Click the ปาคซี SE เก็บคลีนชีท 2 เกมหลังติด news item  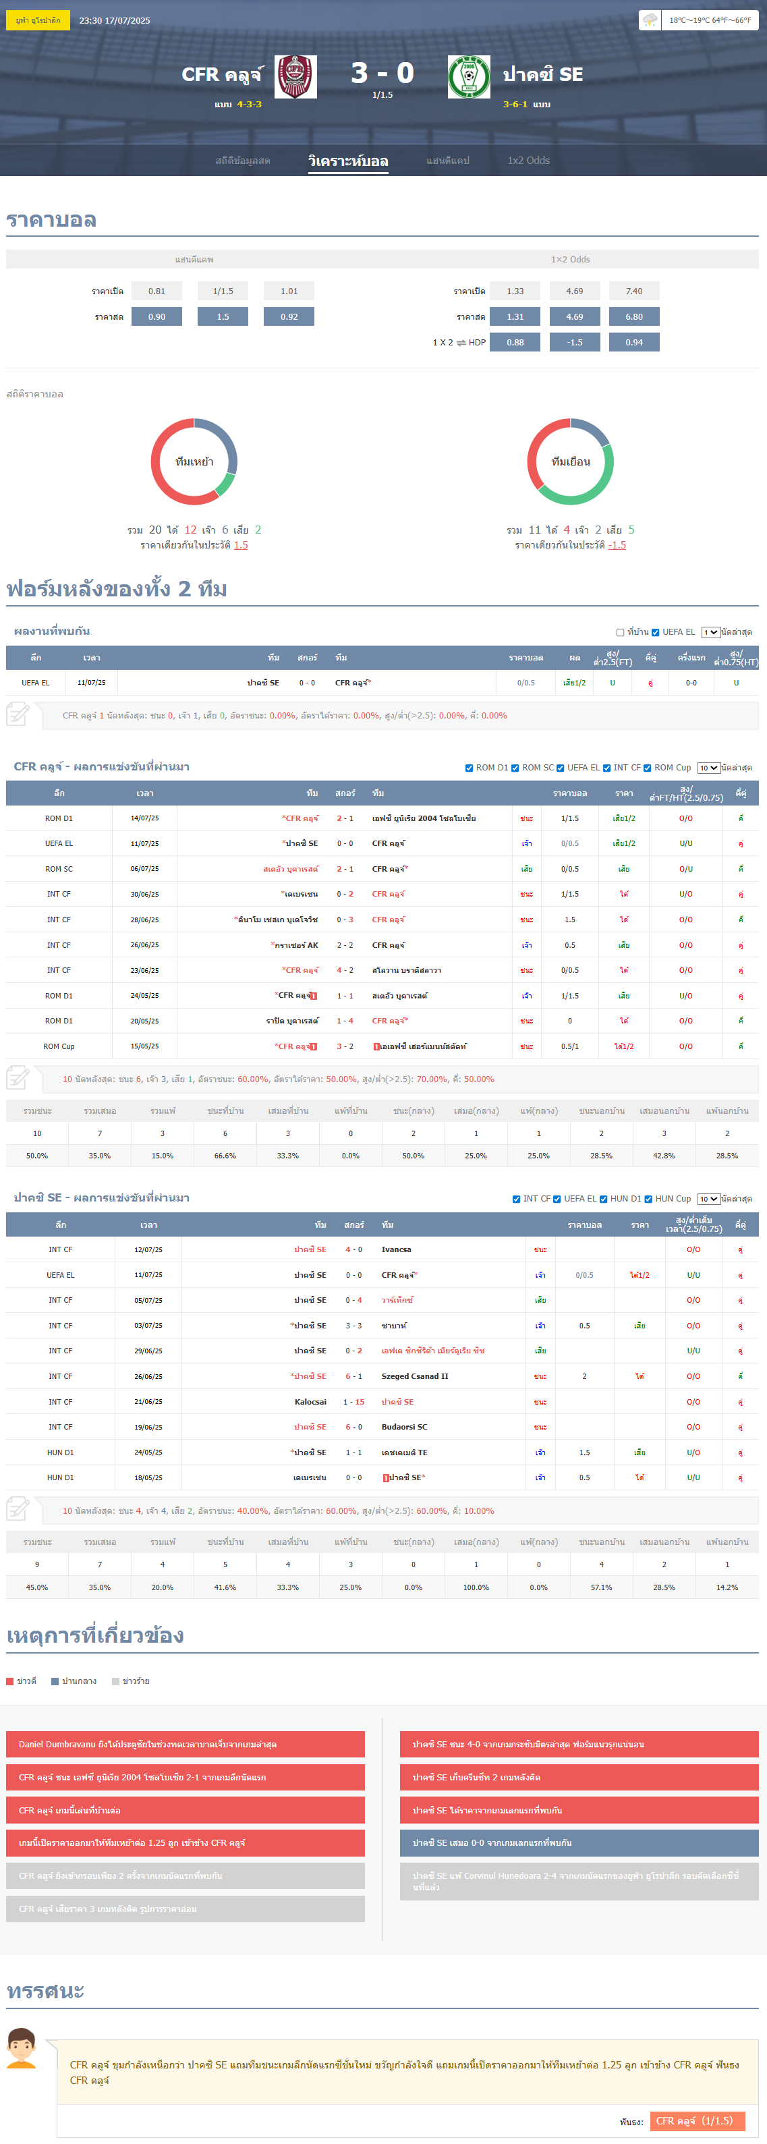tap(579, 1777)
